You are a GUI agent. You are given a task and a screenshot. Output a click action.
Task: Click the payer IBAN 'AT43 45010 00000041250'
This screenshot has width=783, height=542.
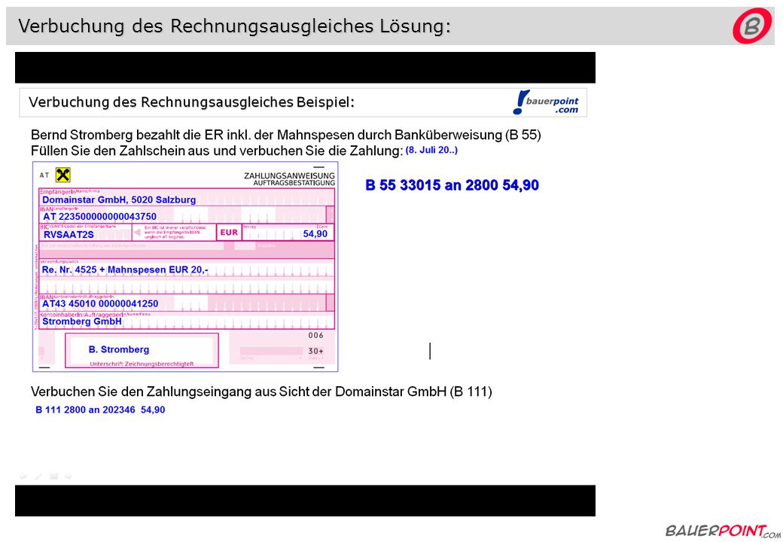100,304
